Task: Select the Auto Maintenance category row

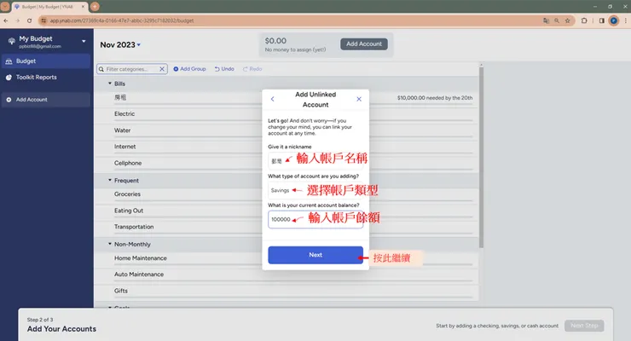Action: point(287,275)
